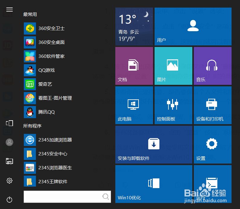Open settings gear in the left sidebar

(9, 181)
